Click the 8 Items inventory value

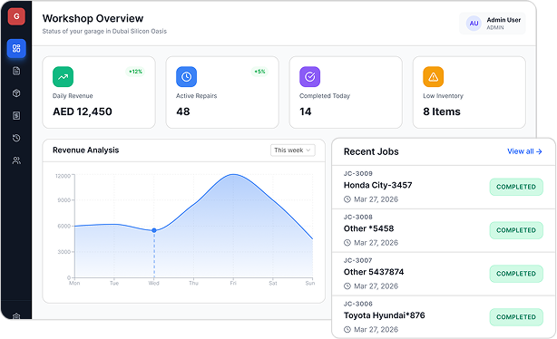pyautogui.click(x=442, y=111)
